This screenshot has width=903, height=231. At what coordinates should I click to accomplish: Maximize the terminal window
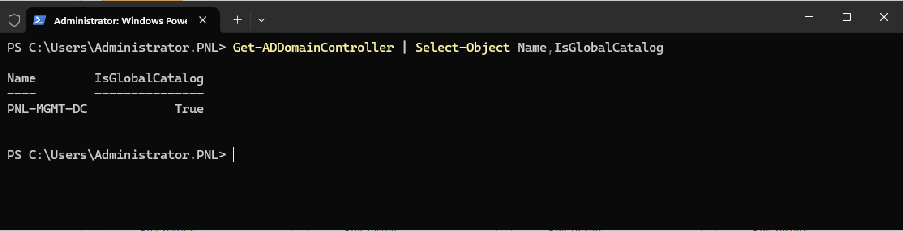[846, 17]
